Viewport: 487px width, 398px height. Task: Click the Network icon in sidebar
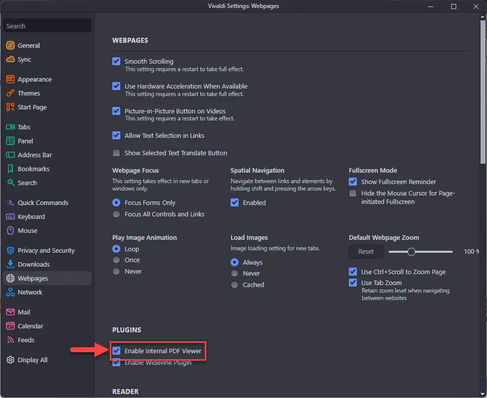coord(10,293)
